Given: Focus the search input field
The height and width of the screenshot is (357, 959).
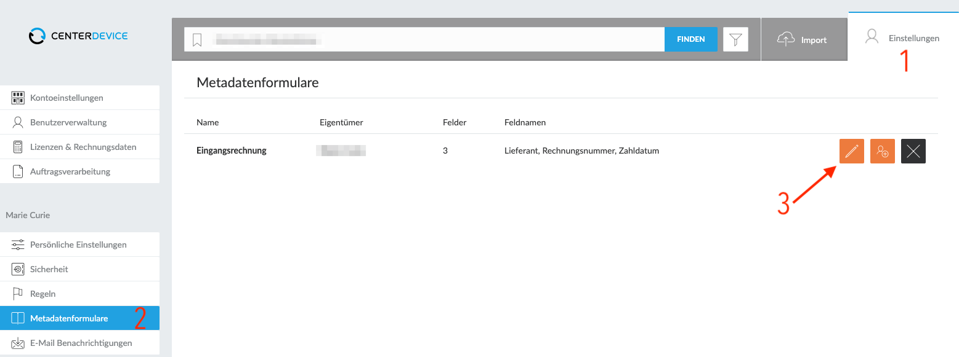Looking at the screenshot, I should click(424, 39).
